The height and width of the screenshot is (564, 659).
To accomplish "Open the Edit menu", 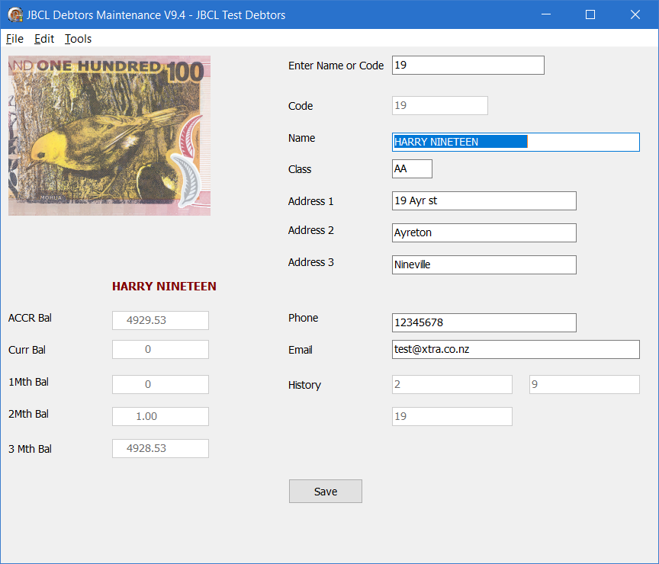I will click(44, 39).
